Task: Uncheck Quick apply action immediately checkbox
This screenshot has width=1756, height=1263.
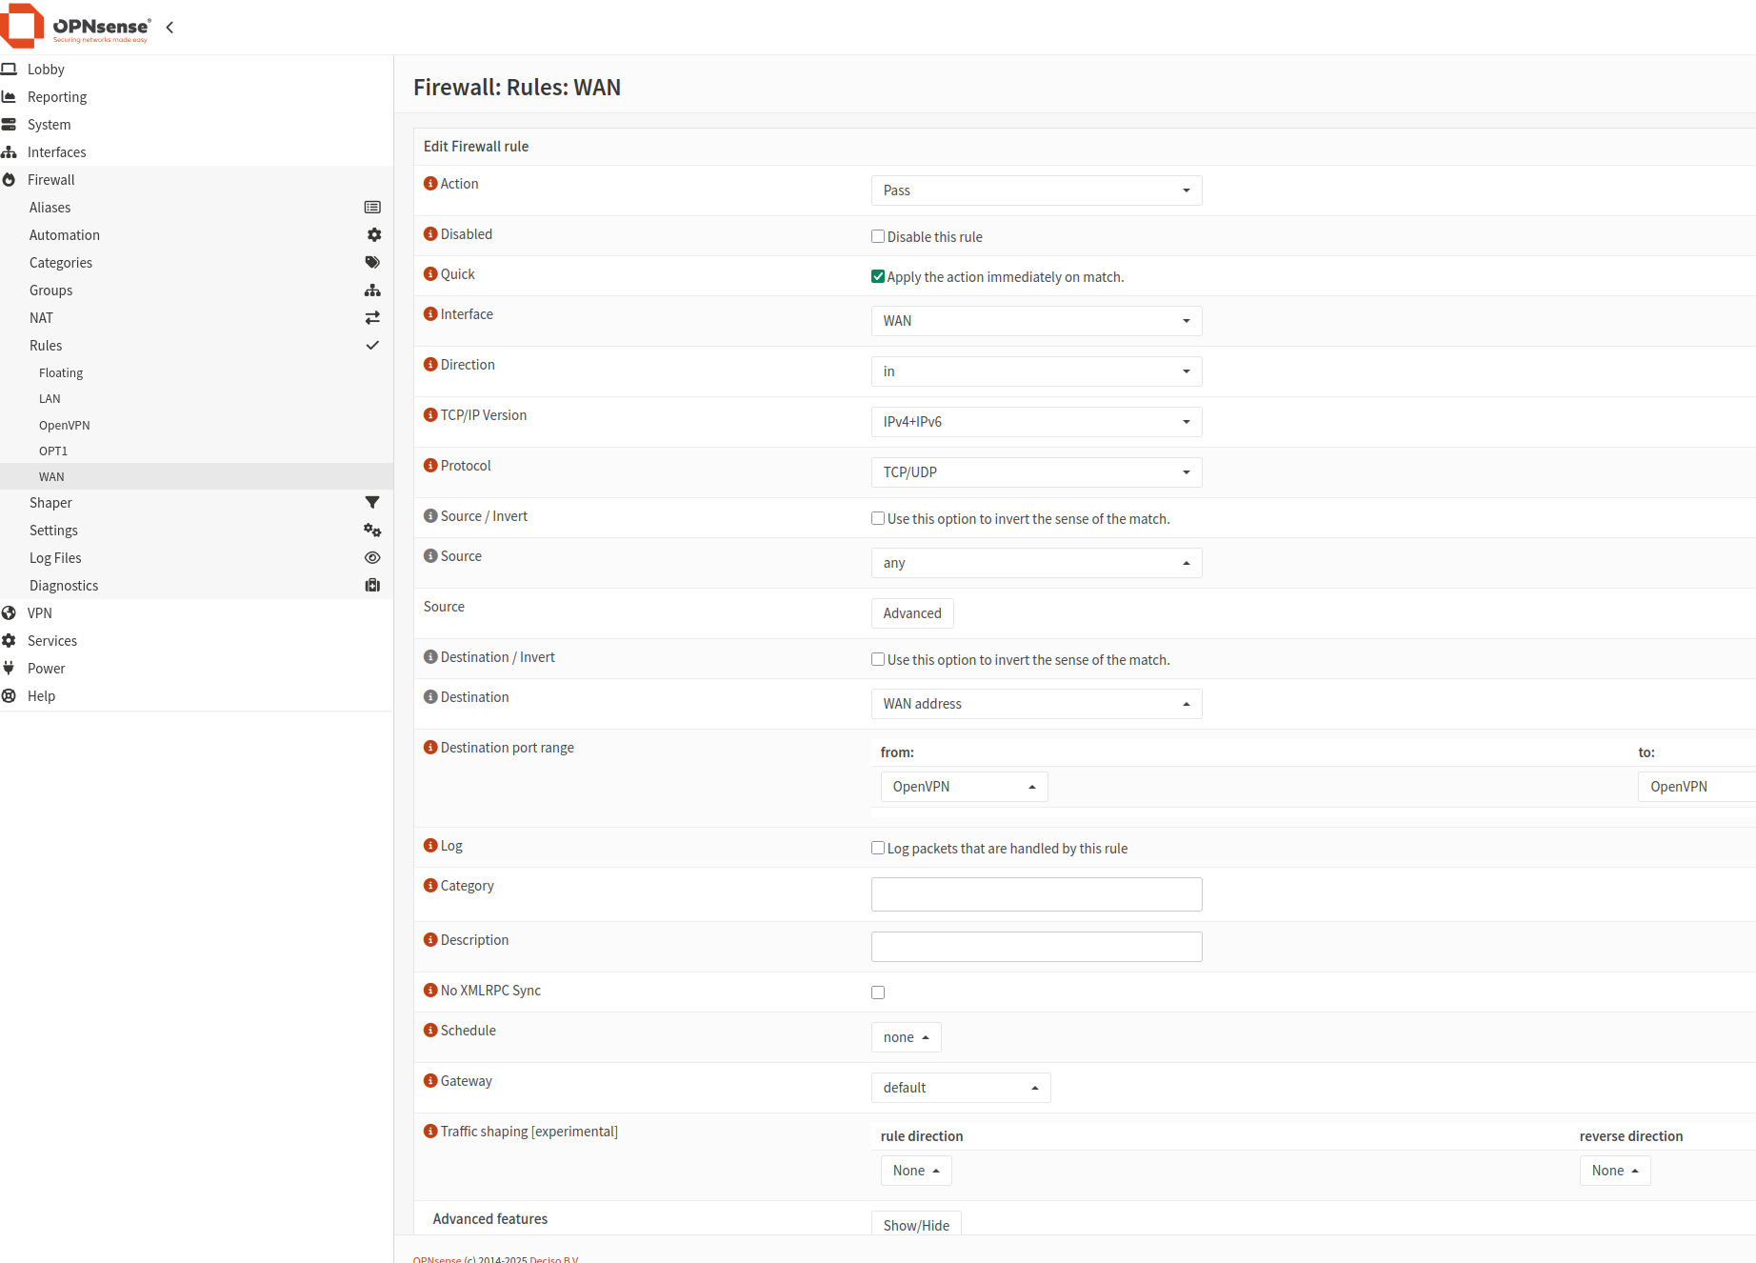Action: (x=878, y=277)
